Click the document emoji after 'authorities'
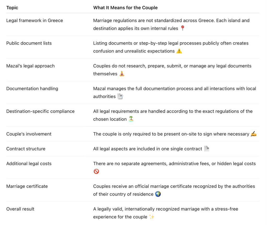Image resolution: width=267 pixels, height=225 pixels. pyautogui.click(x=120, y=96)
